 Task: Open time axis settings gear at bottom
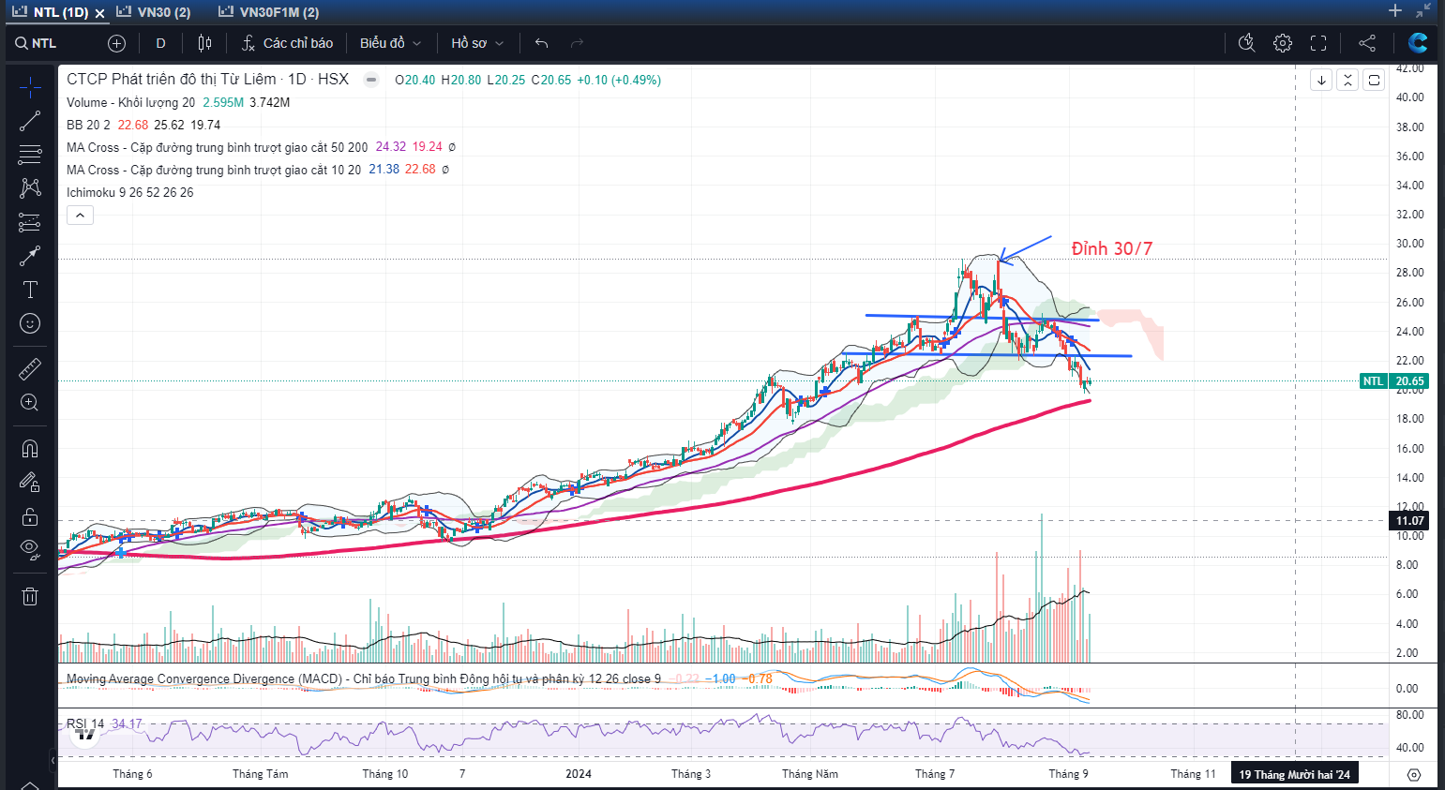tap(1414, 775)
